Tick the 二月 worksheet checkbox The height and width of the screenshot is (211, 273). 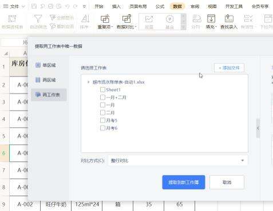tap(102, 113)
